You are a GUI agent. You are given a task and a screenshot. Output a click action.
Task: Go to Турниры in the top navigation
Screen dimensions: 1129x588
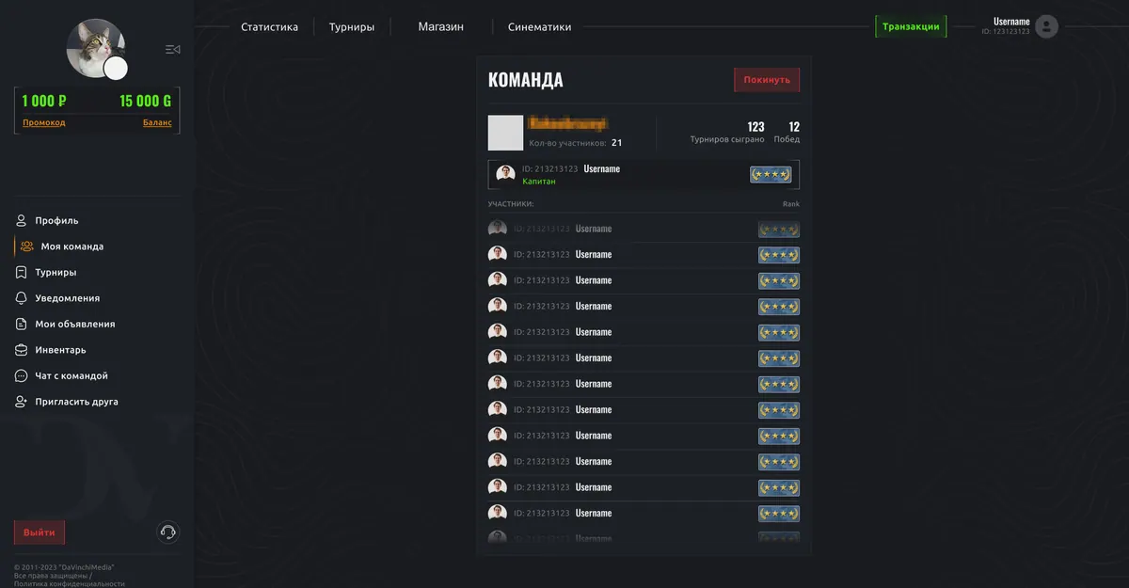[x=352, y=27]
